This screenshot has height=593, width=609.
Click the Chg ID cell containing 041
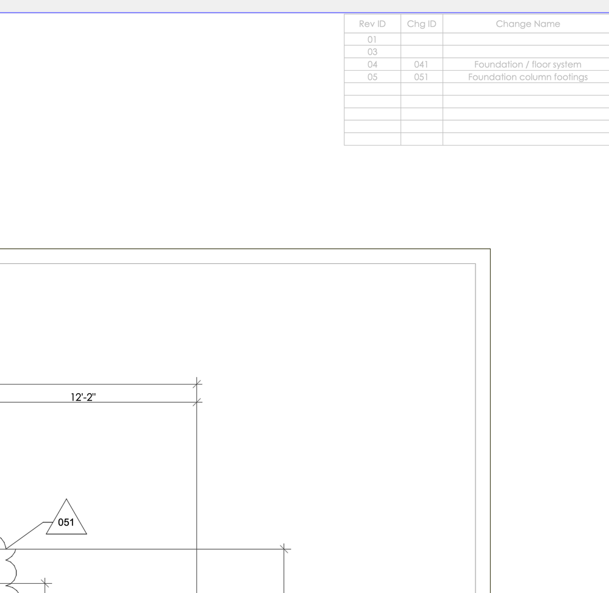point(421,64)
